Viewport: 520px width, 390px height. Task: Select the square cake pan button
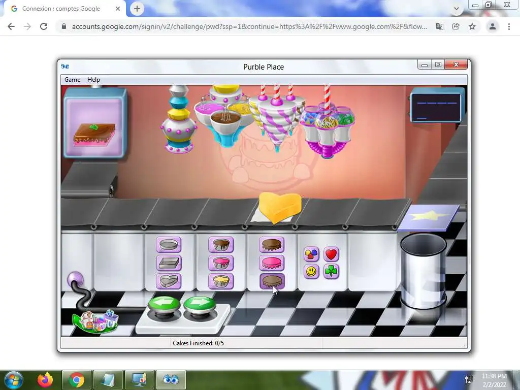point(169,263)
